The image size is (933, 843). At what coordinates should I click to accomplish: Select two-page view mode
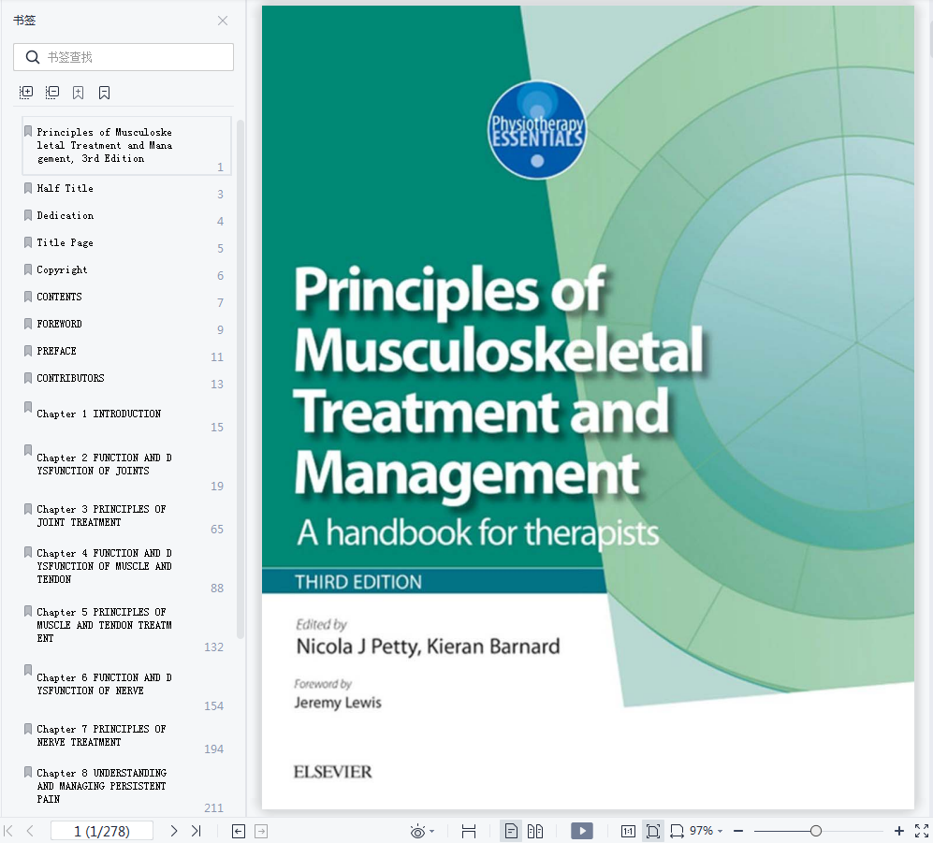(535, 831)
